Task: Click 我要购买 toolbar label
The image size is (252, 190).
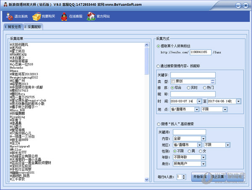Action: (48, 16)
